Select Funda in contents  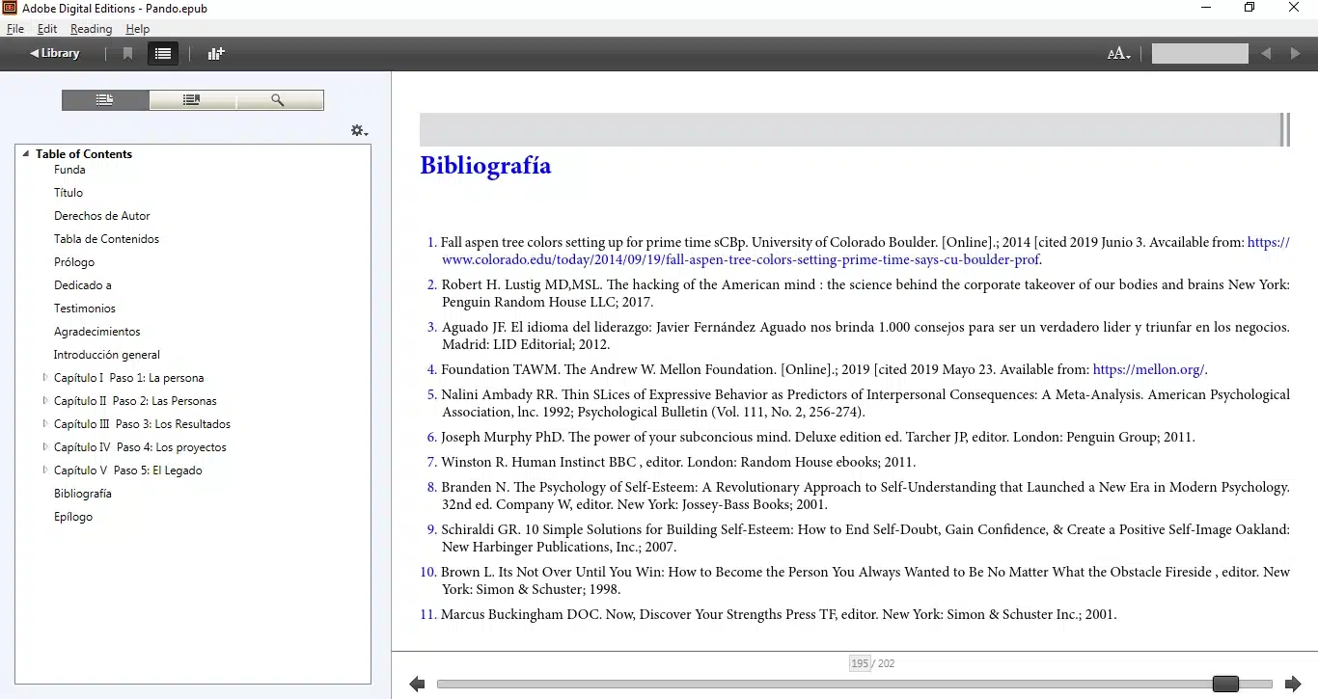(x=69, y=170)
